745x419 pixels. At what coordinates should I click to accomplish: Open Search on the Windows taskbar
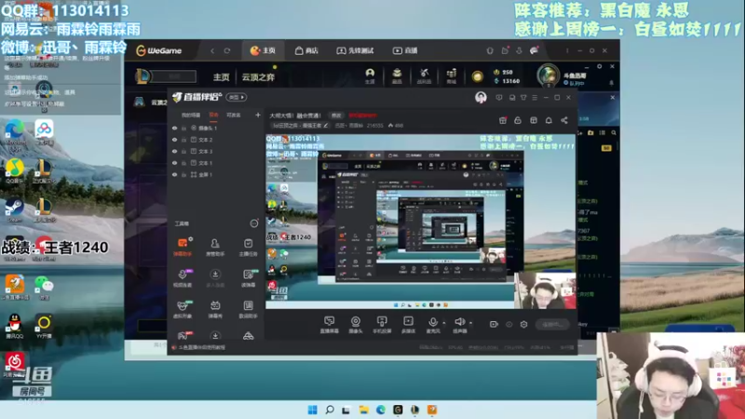pos(330,410)
